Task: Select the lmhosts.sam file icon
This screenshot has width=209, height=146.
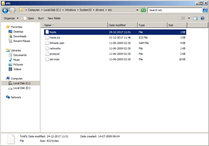Action: point(47,43)
